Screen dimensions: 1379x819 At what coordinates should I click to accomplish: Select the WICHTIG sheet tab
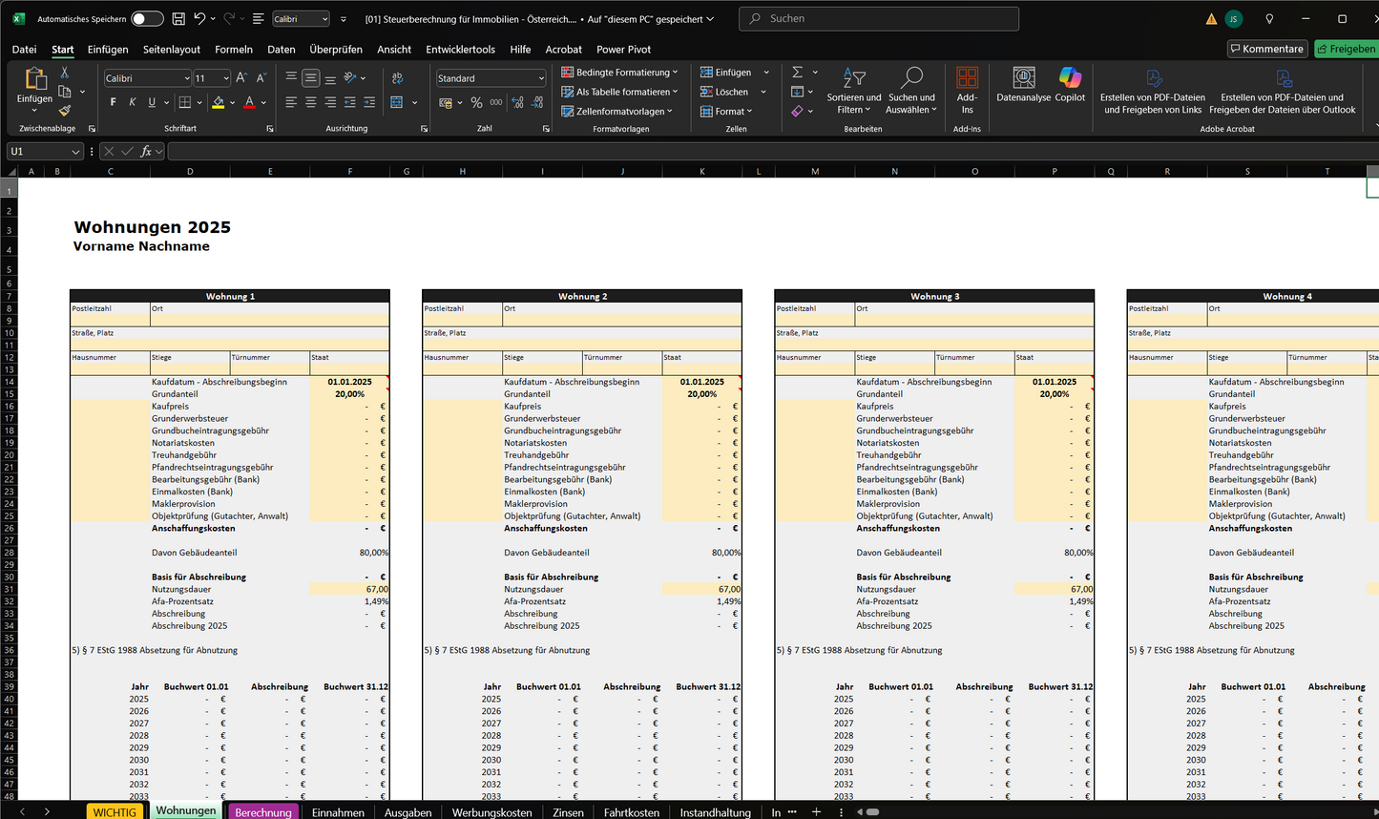tap(115, 812)
